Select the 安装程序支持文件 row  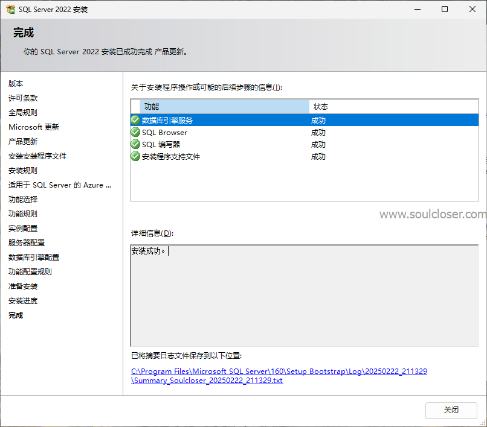coord(305,157)
